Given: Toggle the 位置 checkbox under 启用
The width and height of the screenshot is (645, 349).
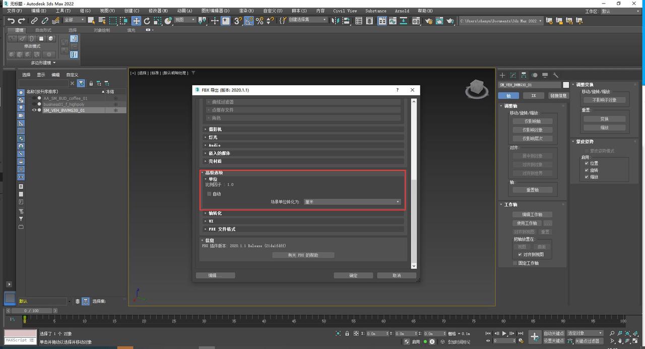Looking at the screenshot, I should pos(587,163).
